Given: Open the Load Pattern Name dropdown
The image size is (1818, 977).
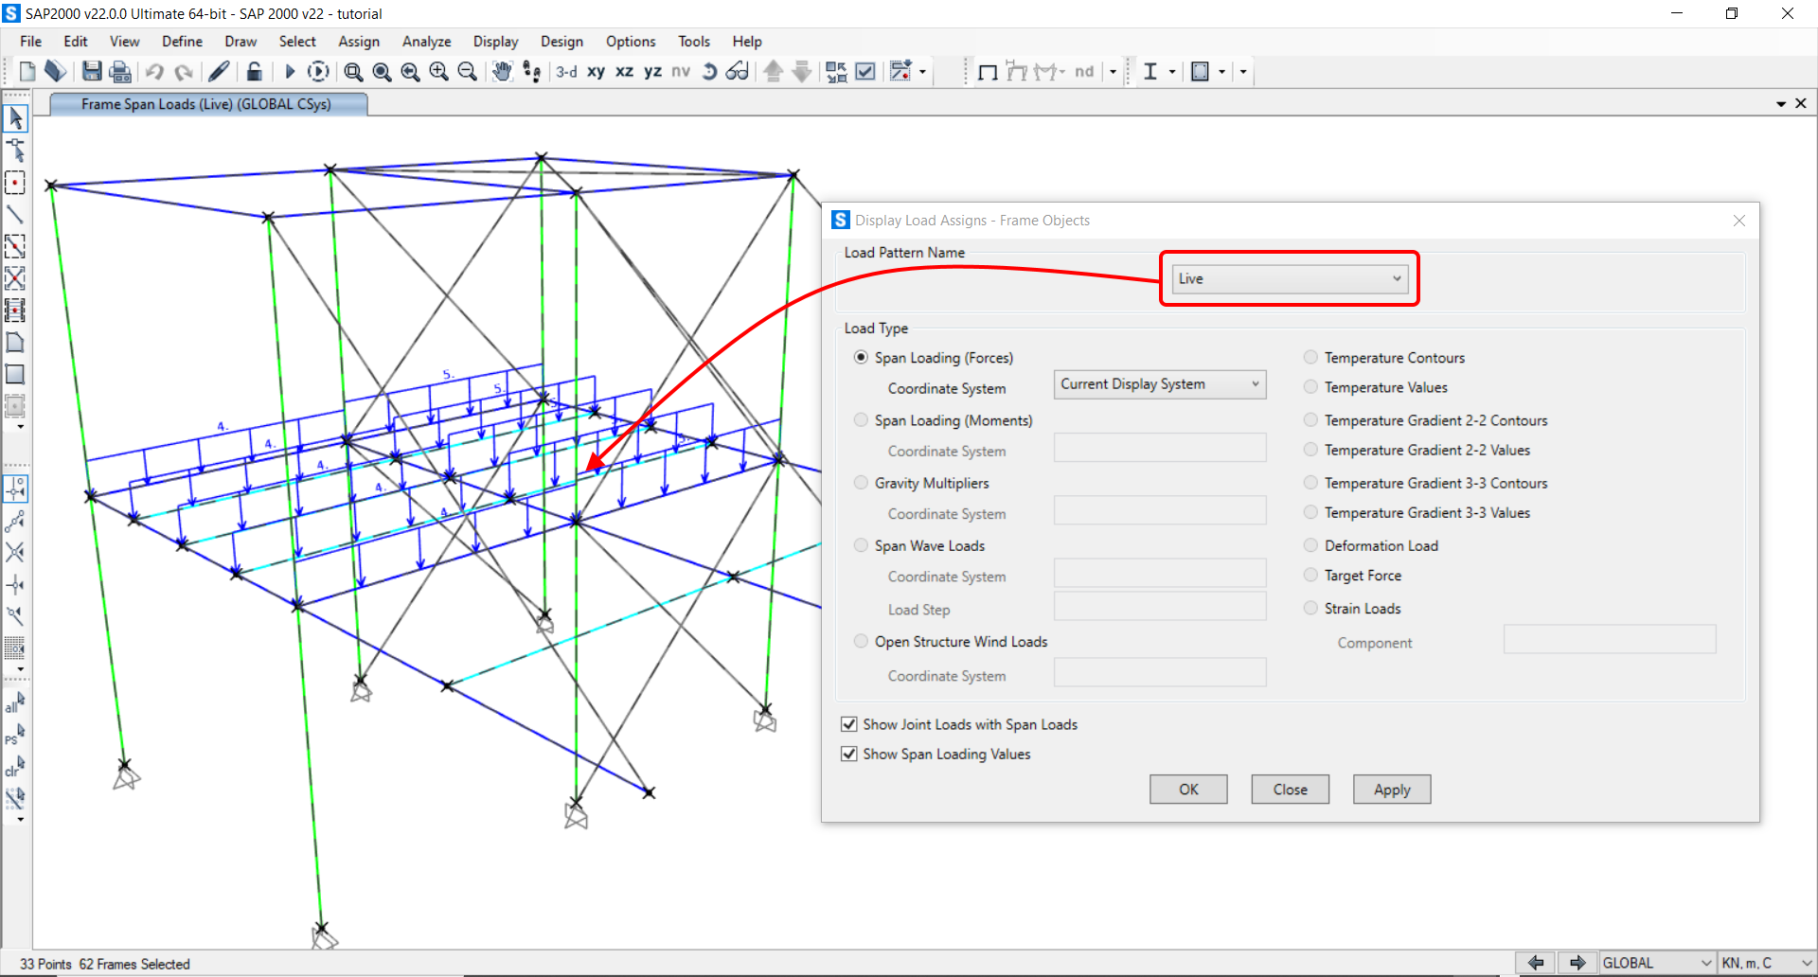Looking at the screenshot, I should [1289, 279].
